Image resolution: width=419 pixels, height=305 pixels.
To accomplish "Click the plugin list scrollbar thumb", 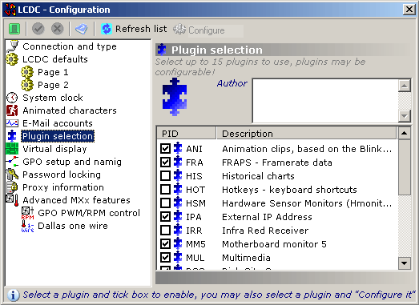I will (405, 167).
